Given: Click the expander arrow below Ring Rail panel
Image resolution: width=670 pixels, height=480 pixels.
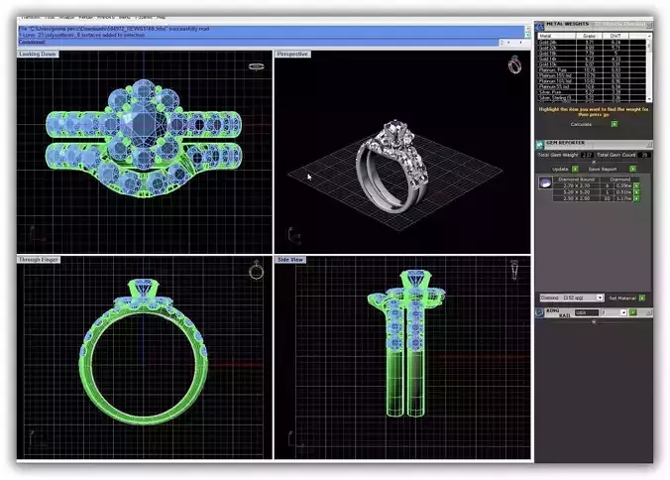Looking at the screenshot, I should point(594,321).
